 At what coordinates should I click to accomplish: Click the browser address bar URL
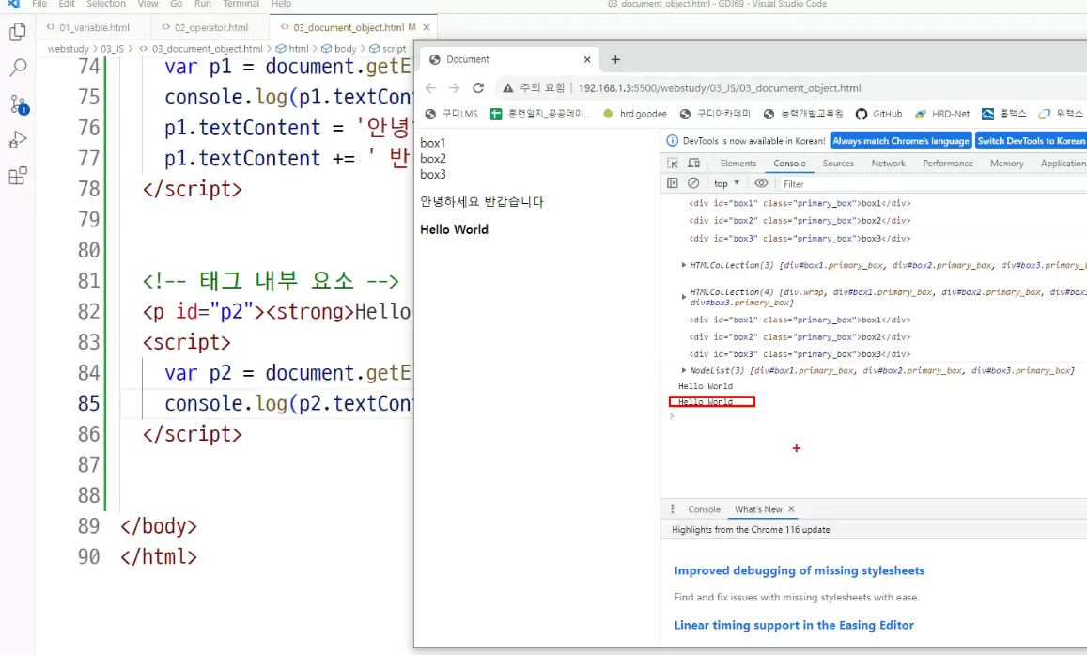(719, 88)
